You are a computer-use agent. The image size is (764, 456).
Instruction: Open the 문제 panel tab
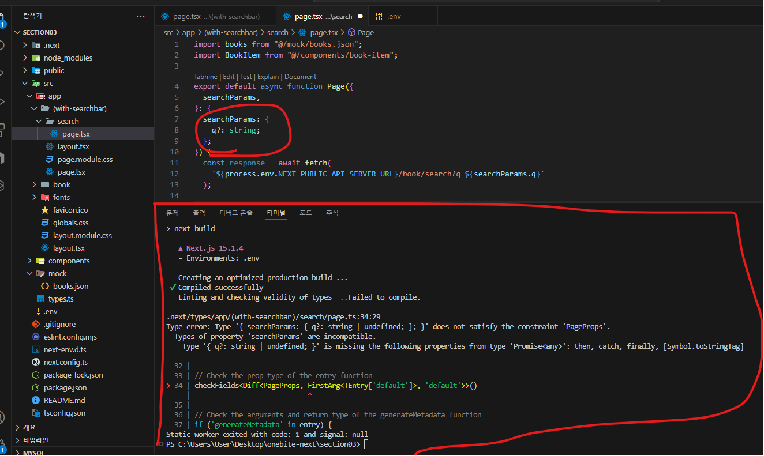(173, 213)
